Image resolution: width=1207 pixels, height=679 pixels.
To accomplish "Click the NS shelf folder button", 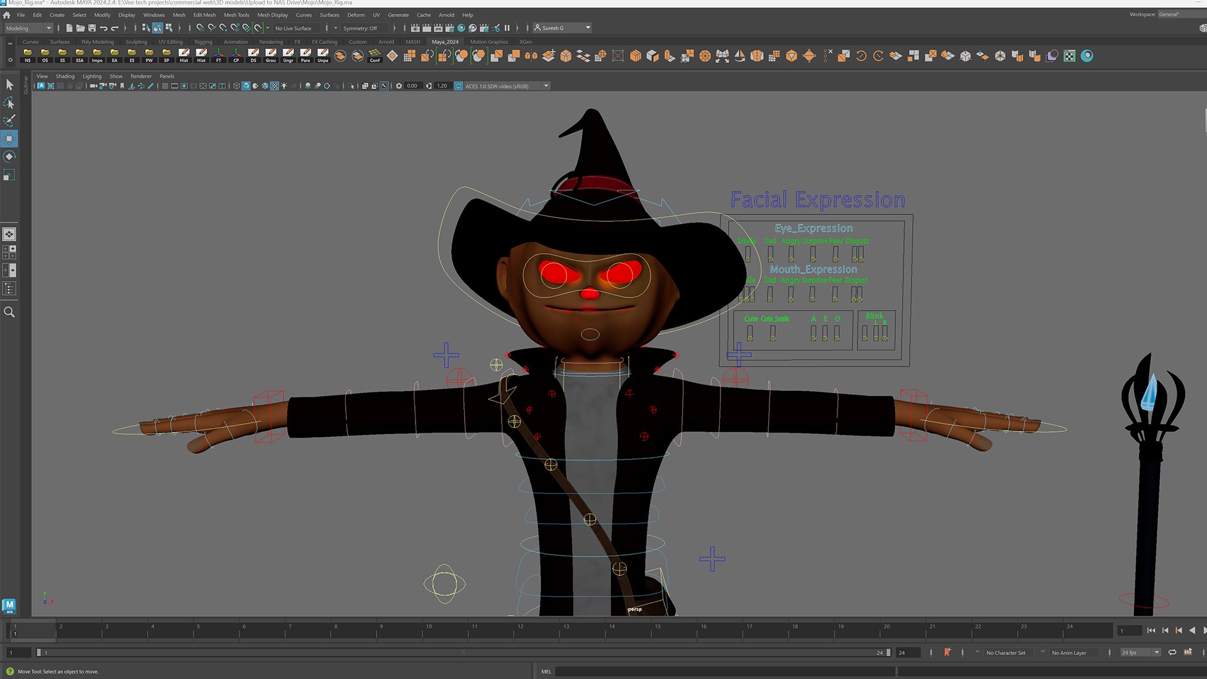I will click(x=28, y=56).
